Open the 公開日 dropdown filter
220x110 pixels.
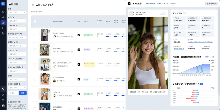[17, 79]
